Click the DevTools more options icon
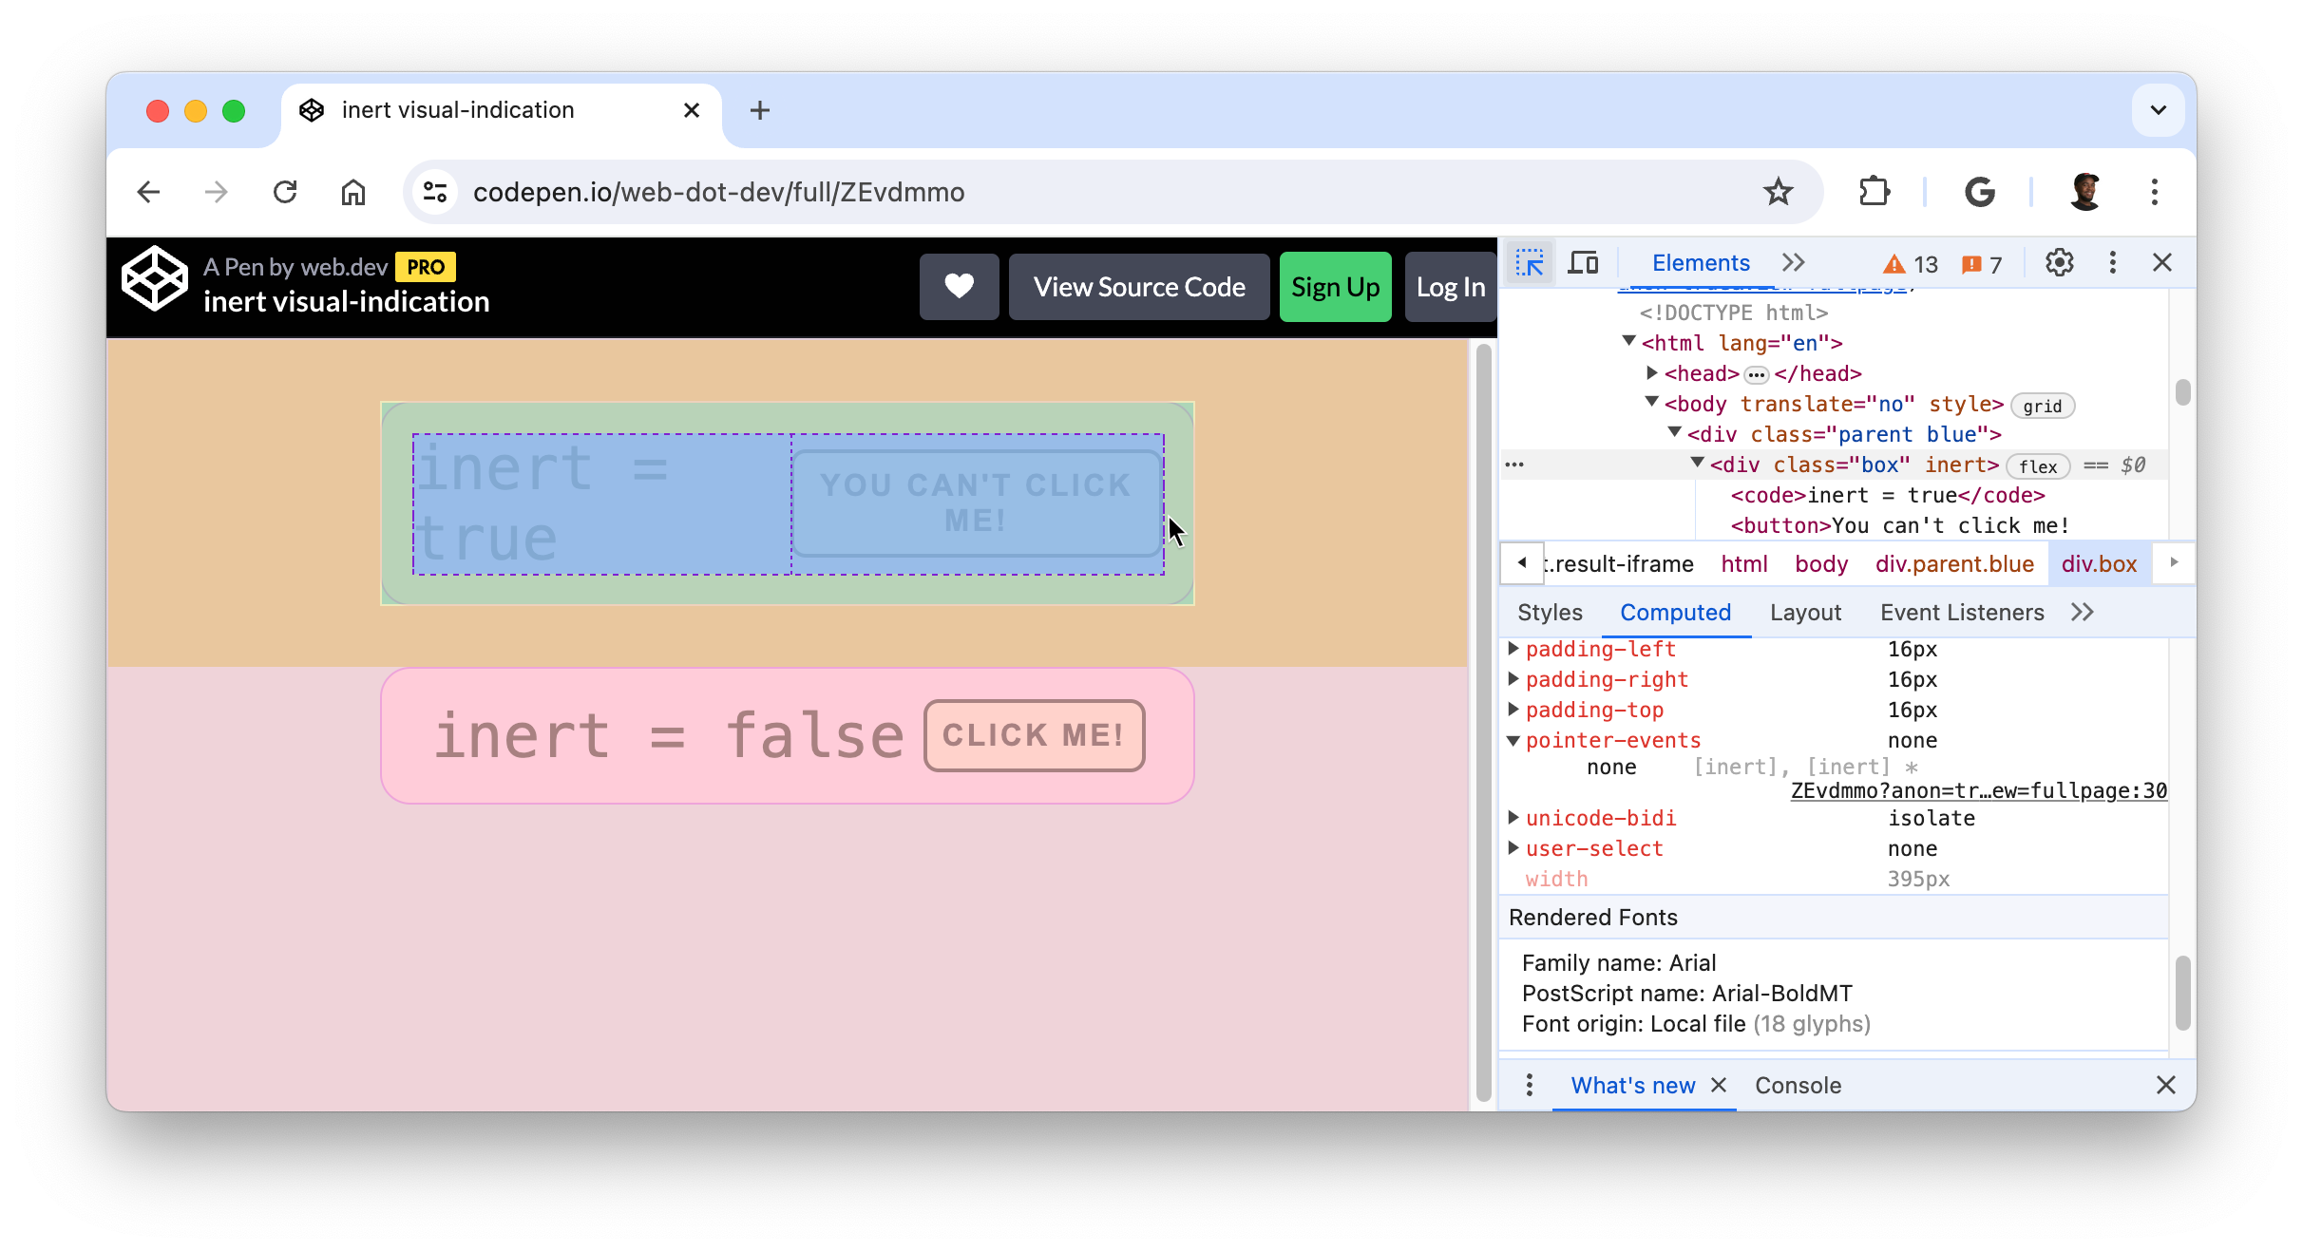Screen dimensions: 2303x1252 pyautogui.click(x=2112, y=262)
